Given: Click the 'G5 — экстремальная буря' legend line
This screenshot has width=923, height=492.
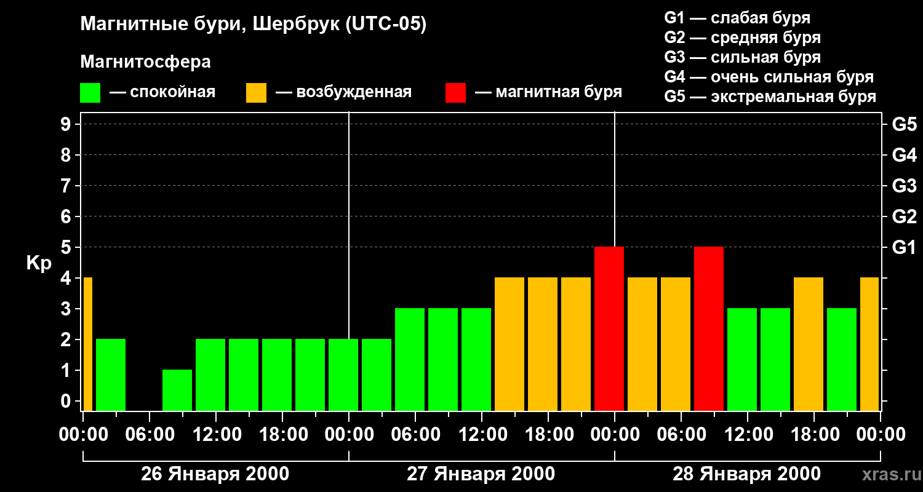Looking at the screenshot, I should point(770,97).
